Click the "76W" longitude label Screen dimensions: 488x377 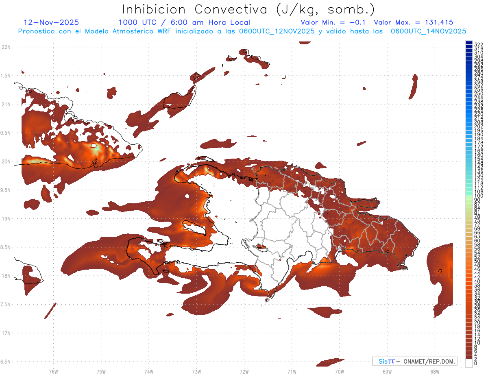[x=53, y=371]
